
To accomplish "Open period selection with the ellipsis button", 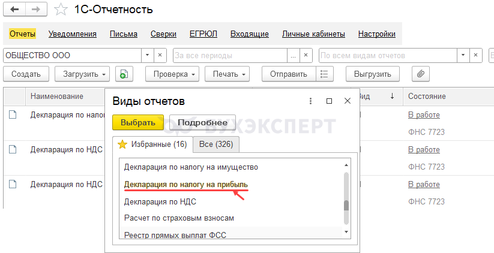I will (294, 55).
